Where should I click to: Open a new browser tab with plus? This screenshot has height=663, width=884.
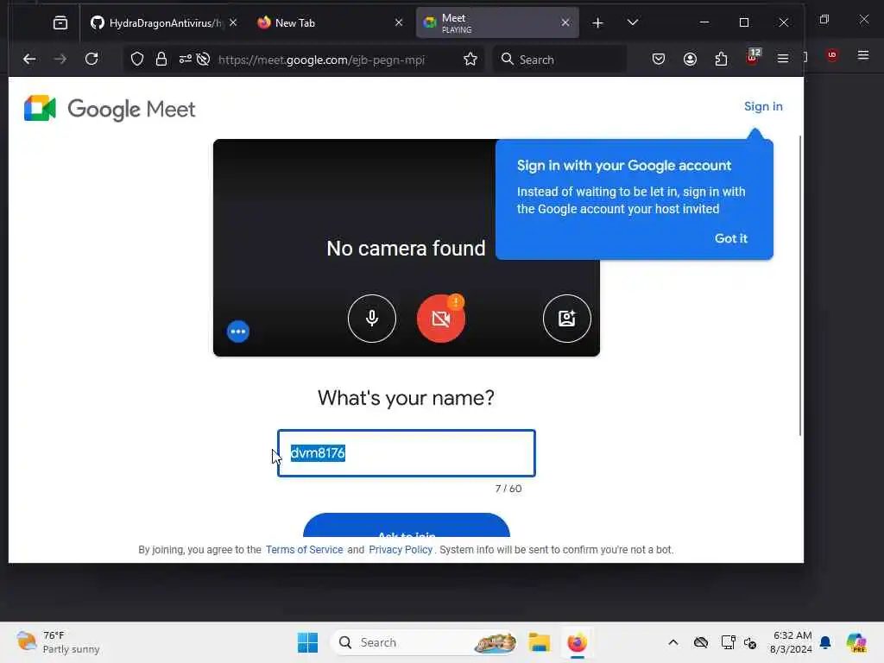597,23
